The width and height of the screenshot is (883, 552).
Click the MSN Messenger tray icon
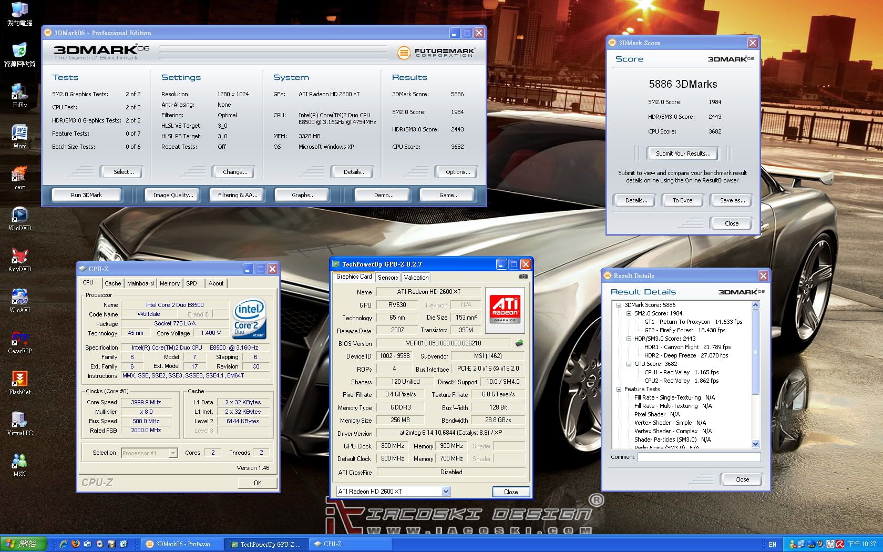(793, 544)
